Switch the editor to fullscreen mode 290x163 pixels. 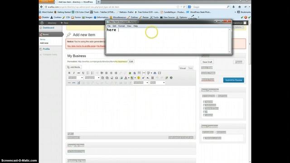tap(159, 73)
